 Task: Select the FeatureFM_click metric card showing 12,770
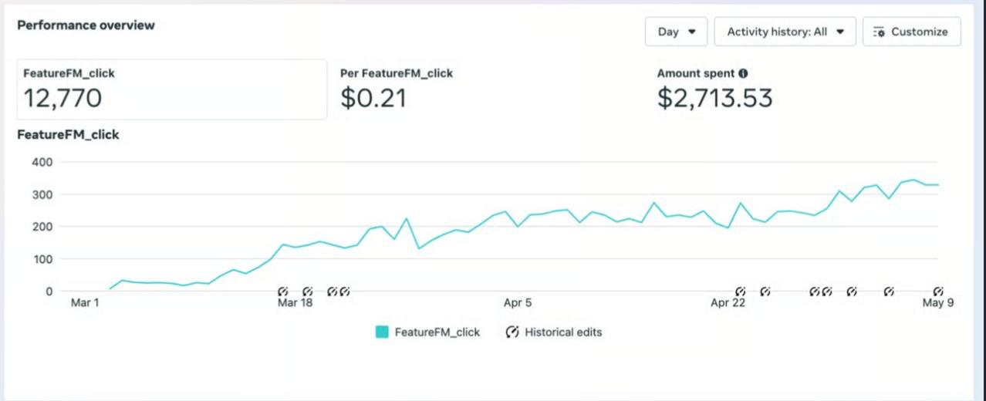pos(172,89)
